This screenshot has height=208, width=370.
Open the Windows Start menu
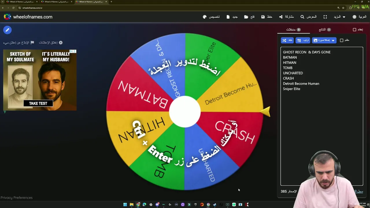coord(125,205)
